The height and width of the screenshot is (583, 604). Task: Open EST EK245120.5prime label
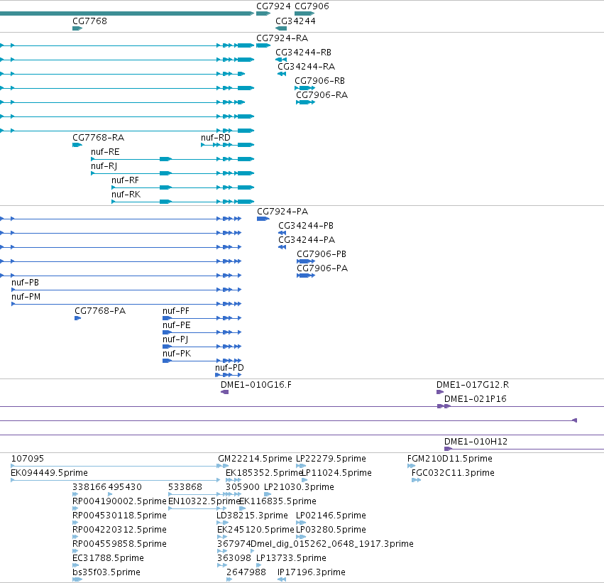[256, 530]
